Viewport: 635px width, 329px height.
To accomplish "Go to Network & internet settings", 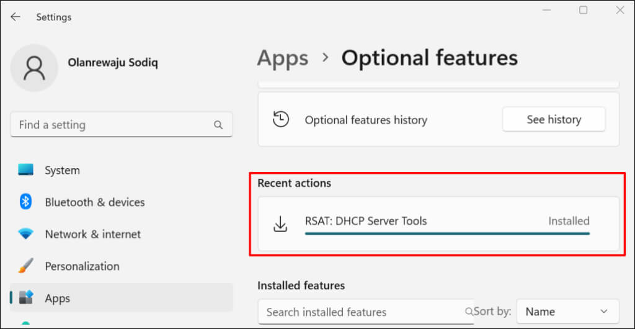I will click(x=92, y=235).
